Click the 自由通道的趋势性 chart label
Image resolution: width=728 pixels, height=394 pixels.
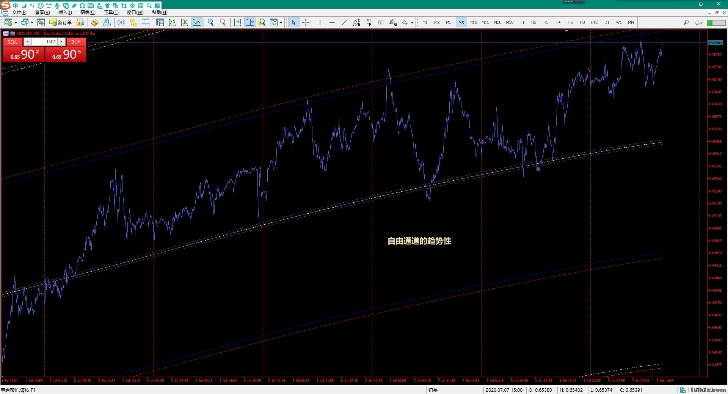(x=419, y=241)
